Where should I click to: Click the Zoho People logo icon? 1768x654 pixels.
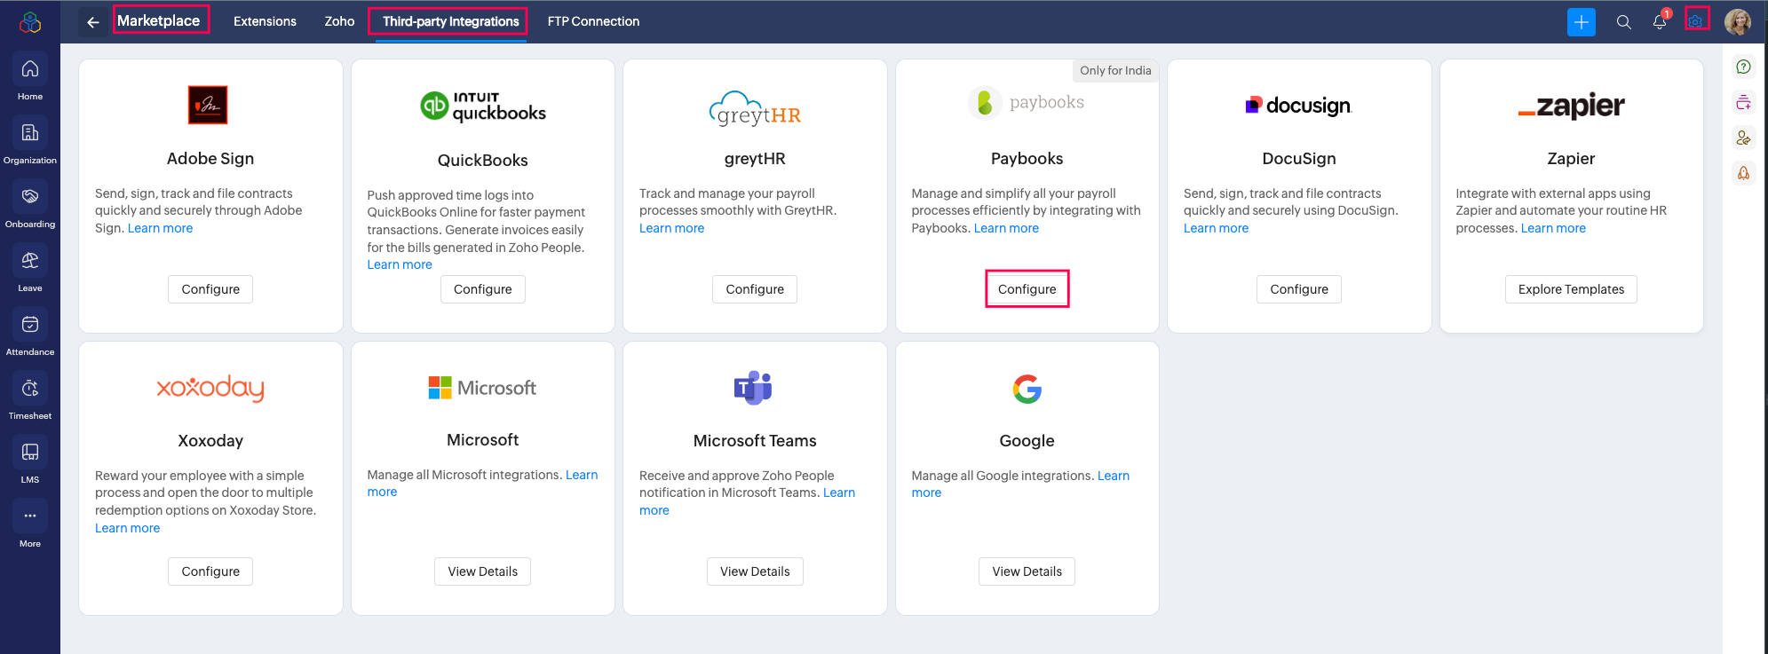(30, 21)
